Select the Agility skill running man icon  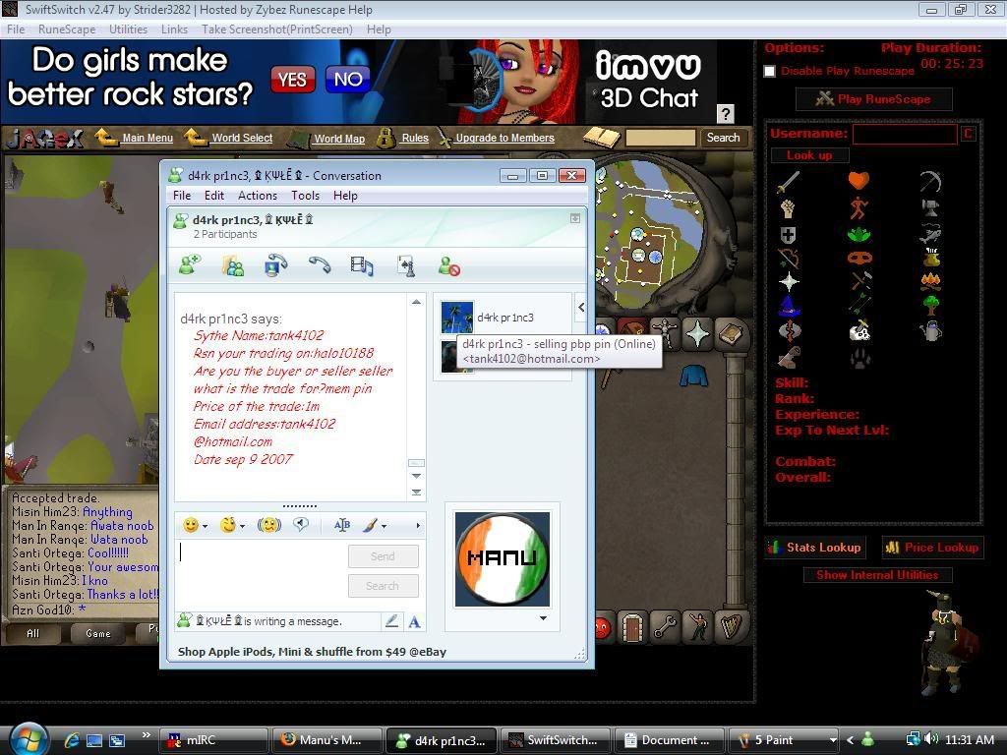pos(859,208)
